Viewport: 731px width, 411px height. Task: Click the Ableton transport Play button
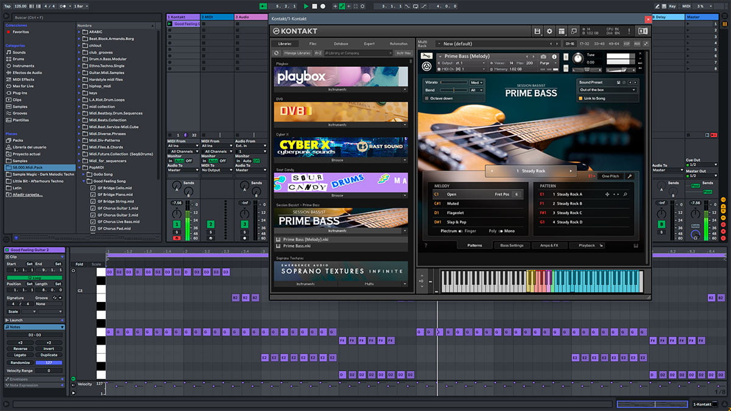tap(306, 6)
